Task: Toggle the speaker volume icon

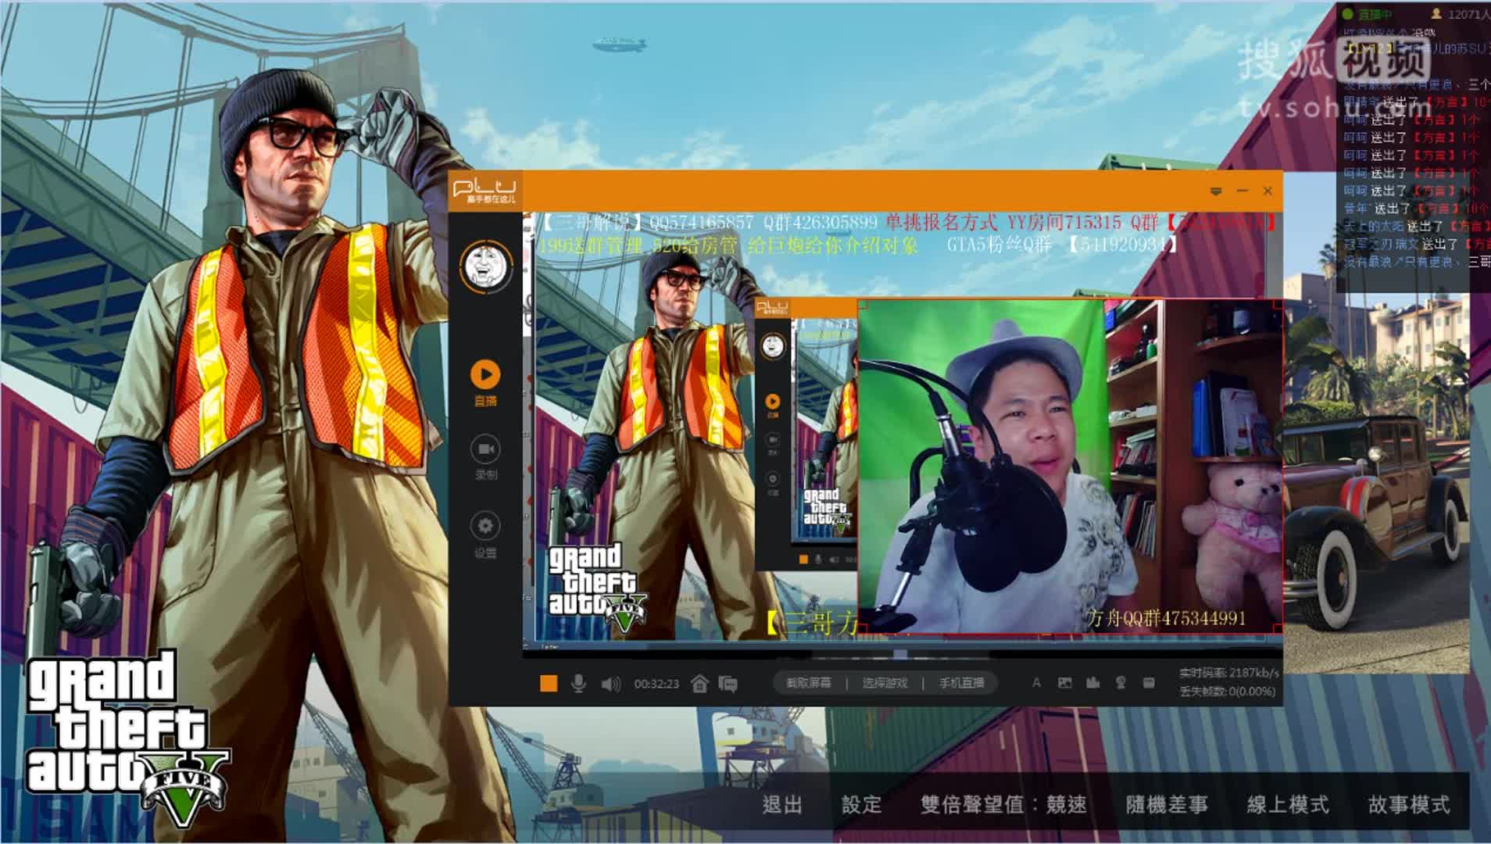Action: [x=610, y=685]
